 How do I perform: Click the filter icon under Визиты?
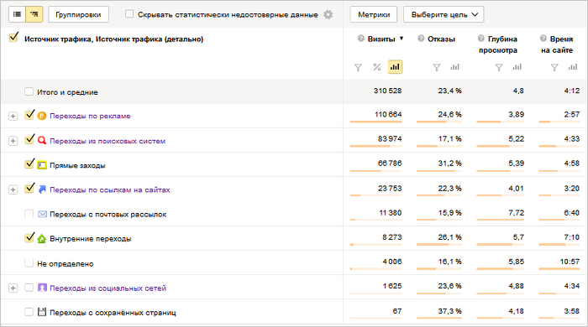358,67
